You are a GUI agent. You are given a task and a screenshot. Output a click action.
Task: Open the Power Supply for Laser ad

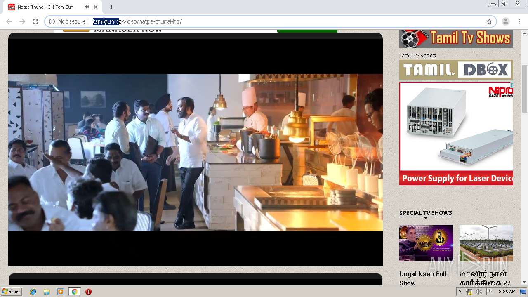(x=456, y=134)
